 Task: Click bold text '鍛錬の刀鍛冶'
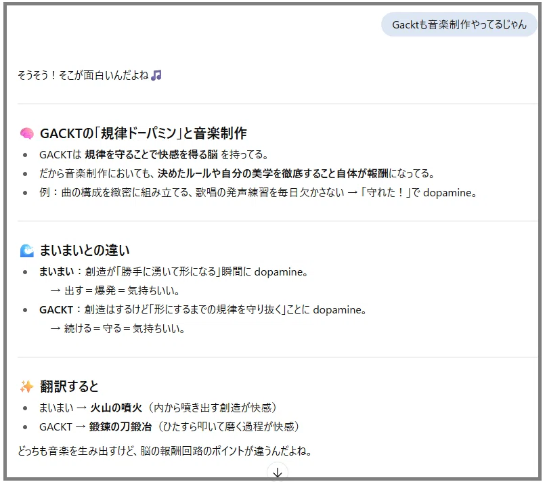[x=121, y=426]
